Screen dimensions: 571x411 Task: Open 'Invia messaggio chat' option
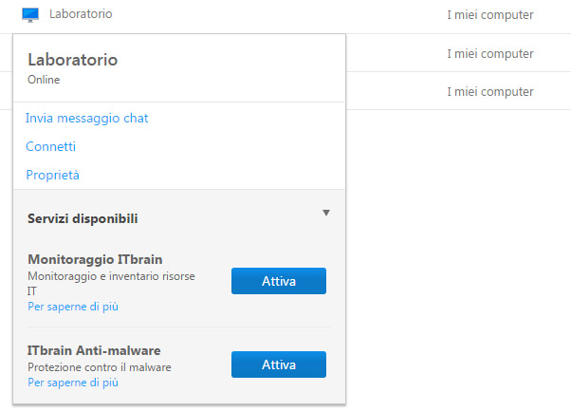pyautogui.click(x=87, y=119)
